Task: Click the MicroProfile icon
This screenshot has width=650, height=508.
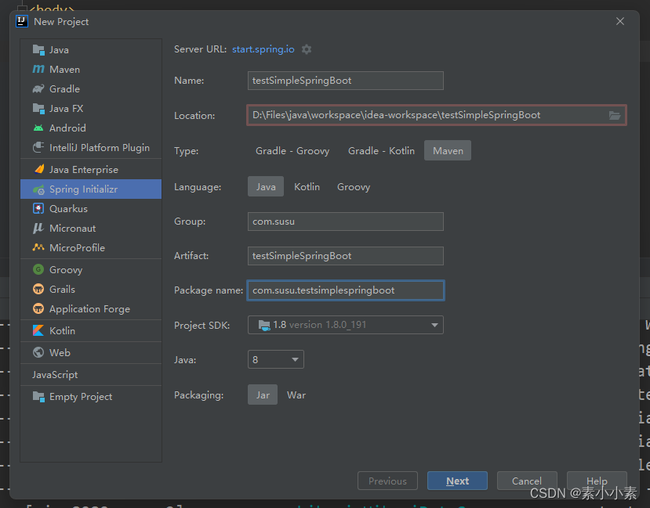Action: click(x=38, y=247)
